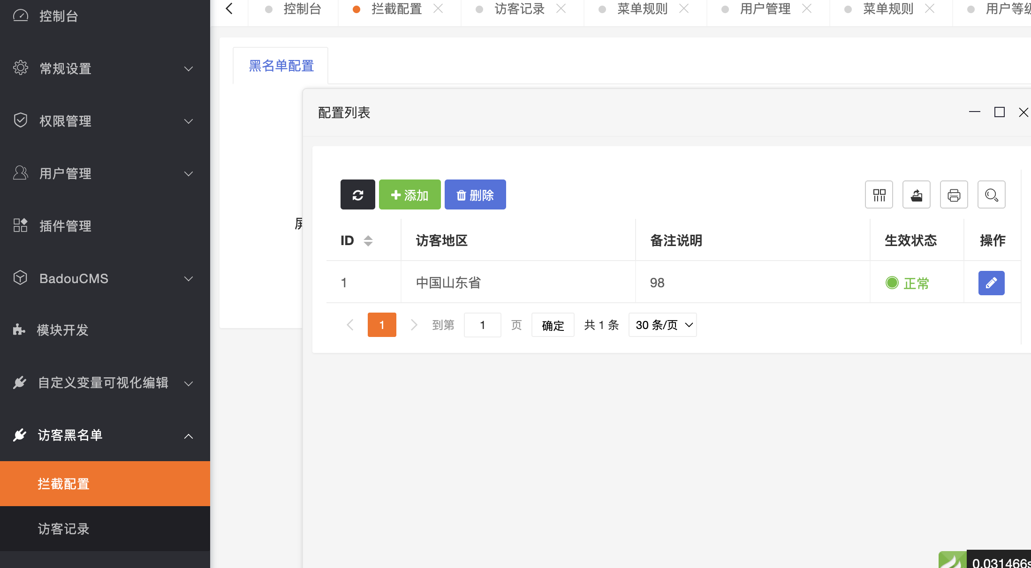Switch to the 访客记录 tab
Image resolution: width=1031 pixels, height=568 pixels.
coord(519,9)
